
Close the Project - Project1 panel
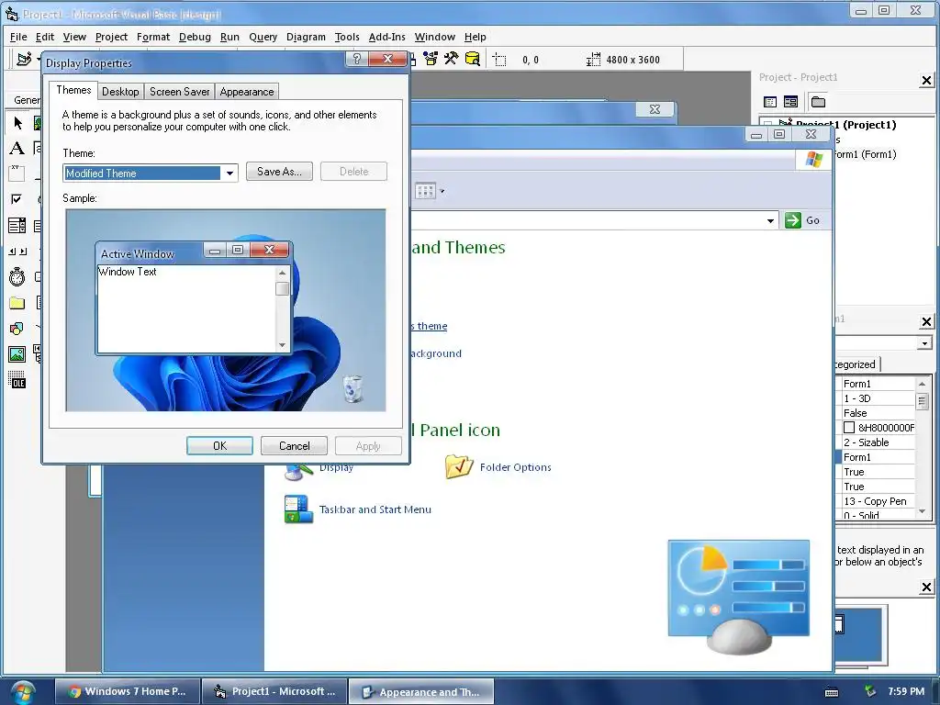(926, 81)
